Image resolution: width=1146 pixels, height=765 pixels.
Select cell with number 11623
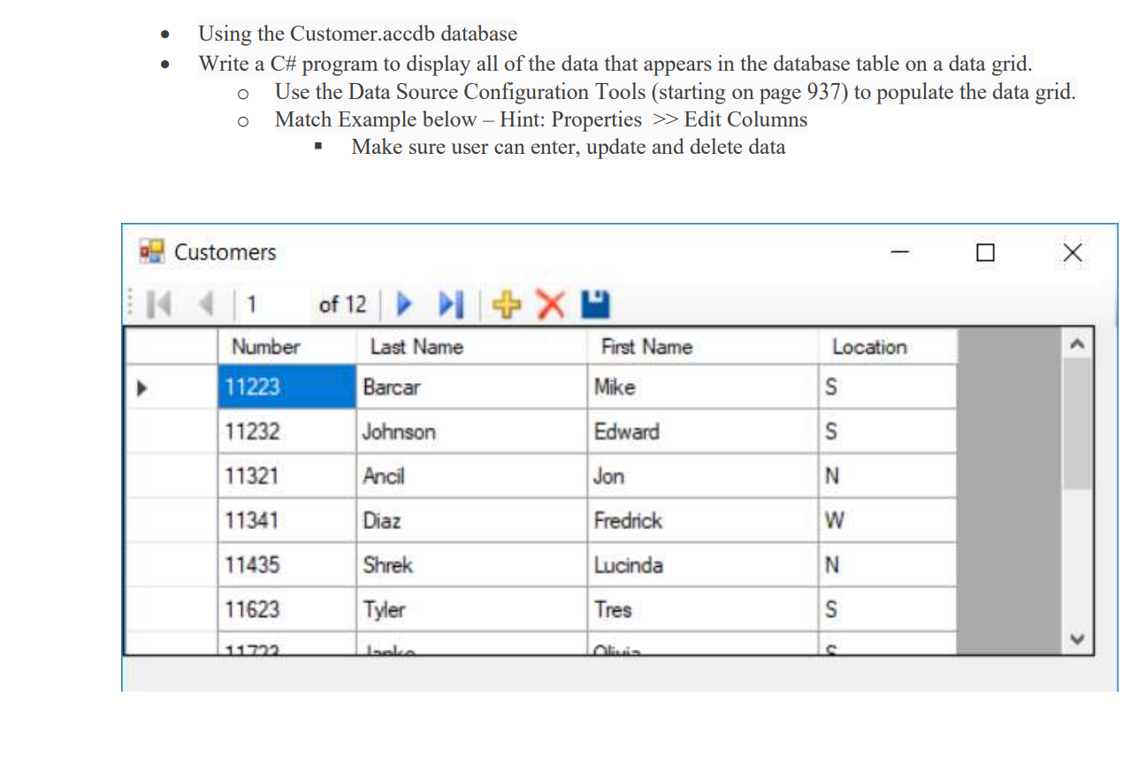pyautogui.click(x=286, y=609)
